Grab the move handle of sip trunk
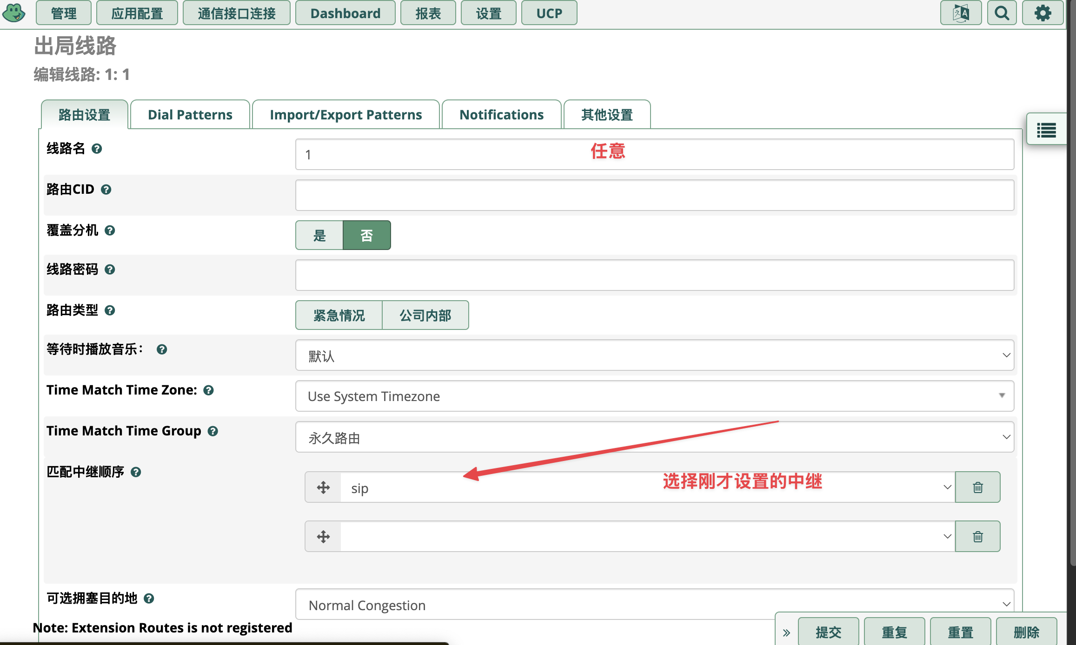1076x645 pixels. 323,487
